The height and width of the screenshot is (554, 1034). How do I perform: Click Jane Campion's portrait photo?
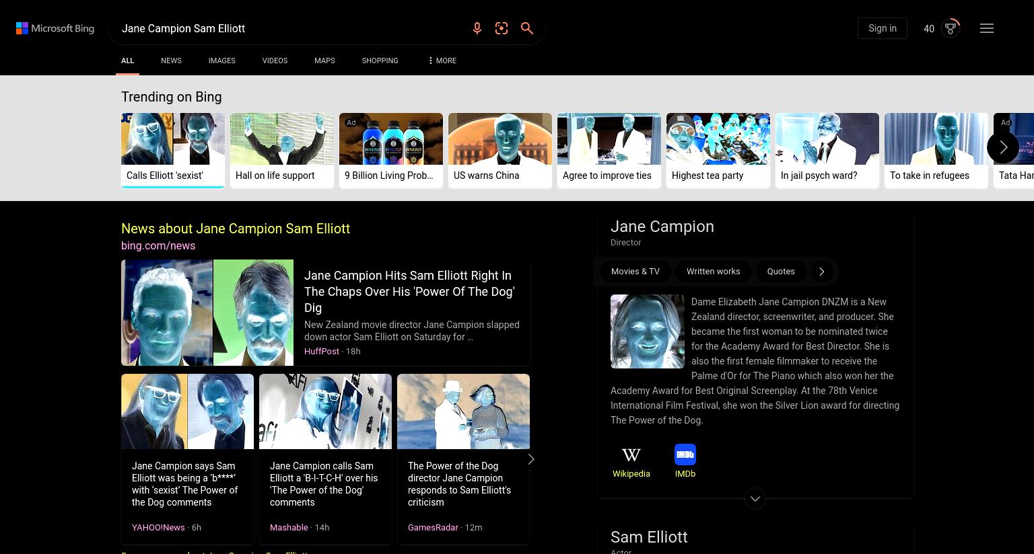coord(648,331)
